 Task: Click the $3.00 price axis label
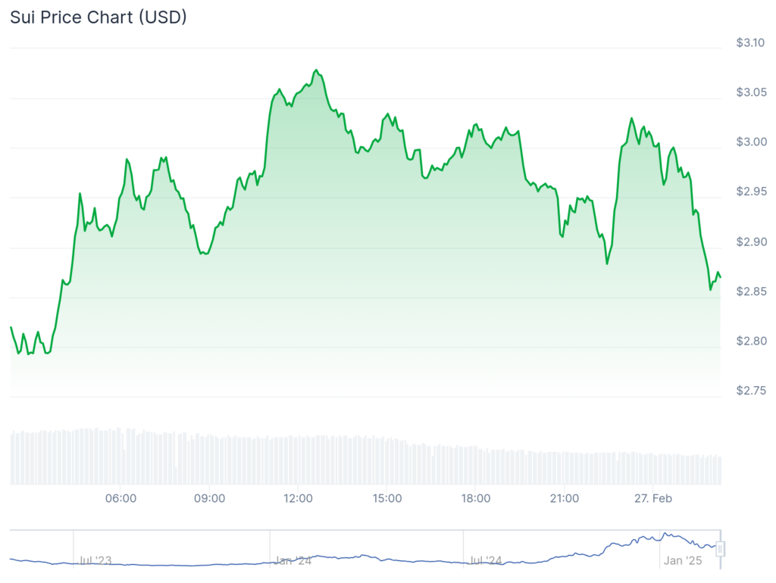point(749,142)
